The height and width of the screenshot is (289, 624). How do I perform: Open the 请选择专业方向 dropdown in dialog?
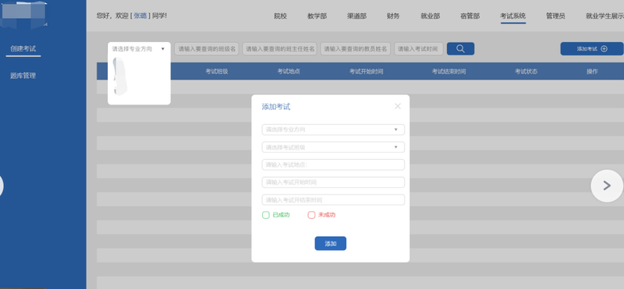333,129
